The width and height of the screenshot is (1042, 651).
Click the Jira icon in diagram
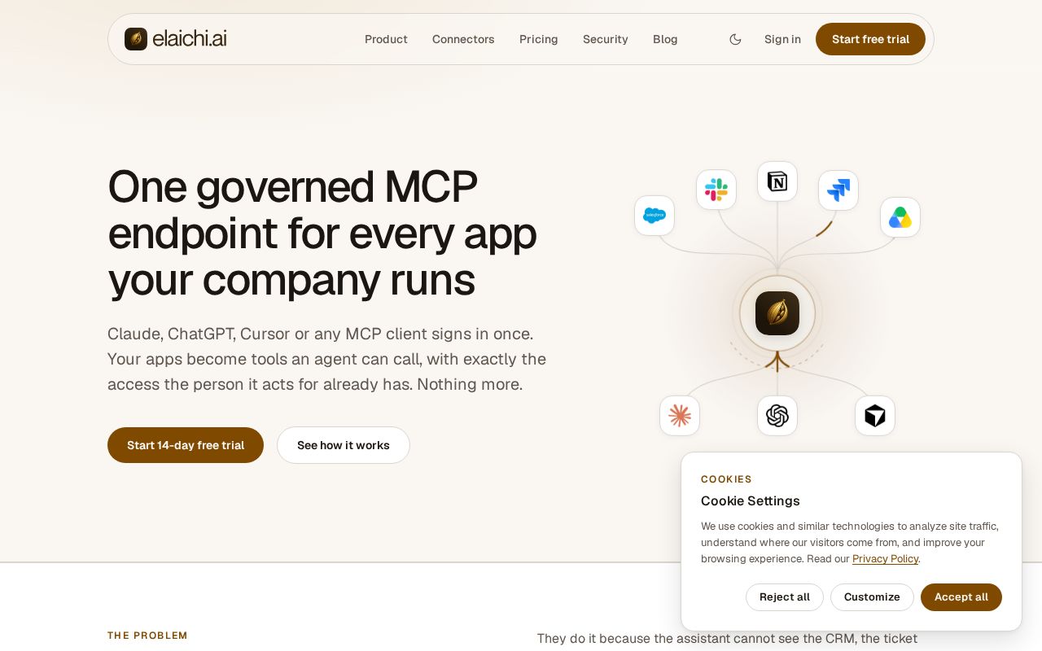[x=838, y=190]
